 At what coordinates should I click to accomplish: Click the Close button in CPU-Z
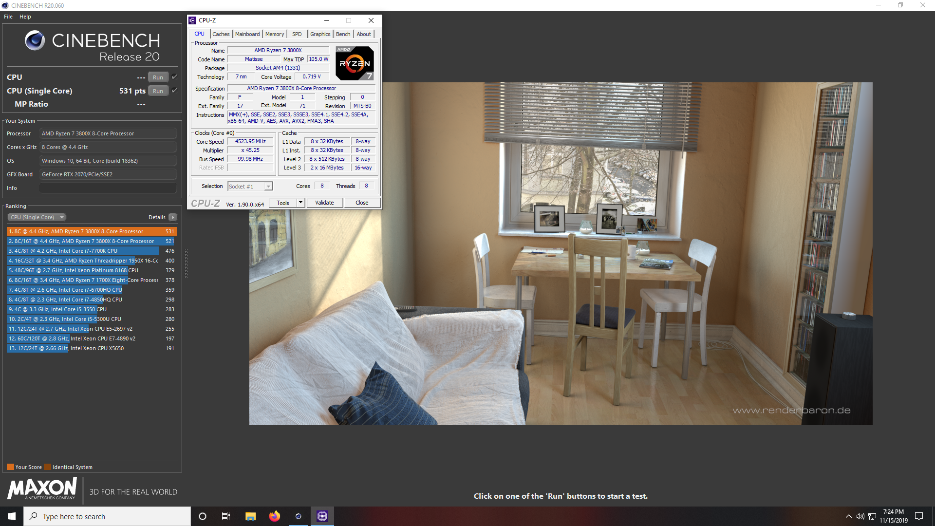pyautogui.click(x=362, y=203)
